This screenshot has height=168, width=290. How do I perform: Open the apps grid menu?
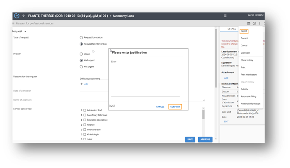pyautogui.click(x=225, y=16)
